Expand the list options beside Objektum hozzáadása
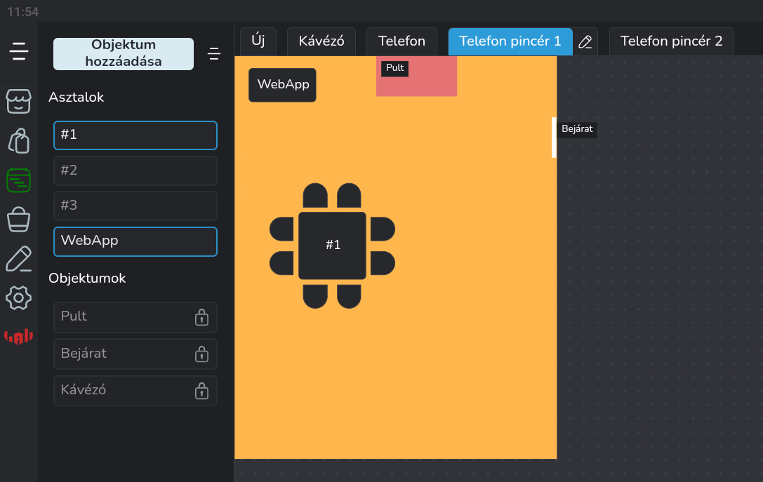 tap(214, 54)
